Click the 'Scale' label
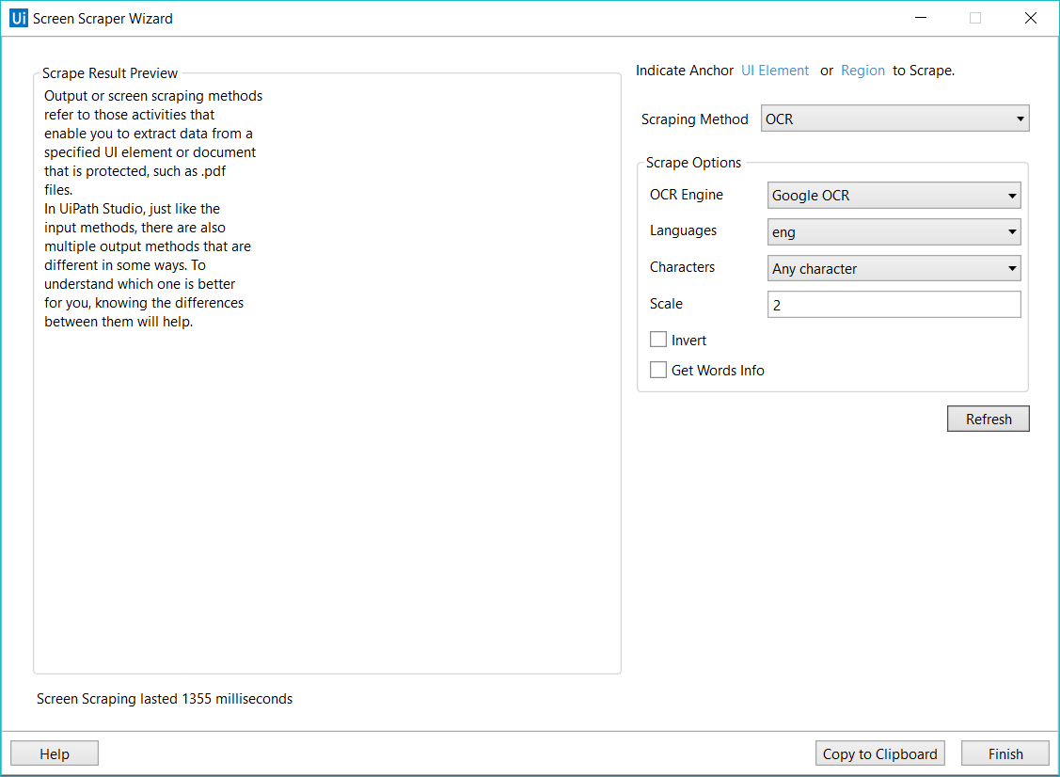The height and width of the screenshot is (777, 1060). (x=666, y=304)
